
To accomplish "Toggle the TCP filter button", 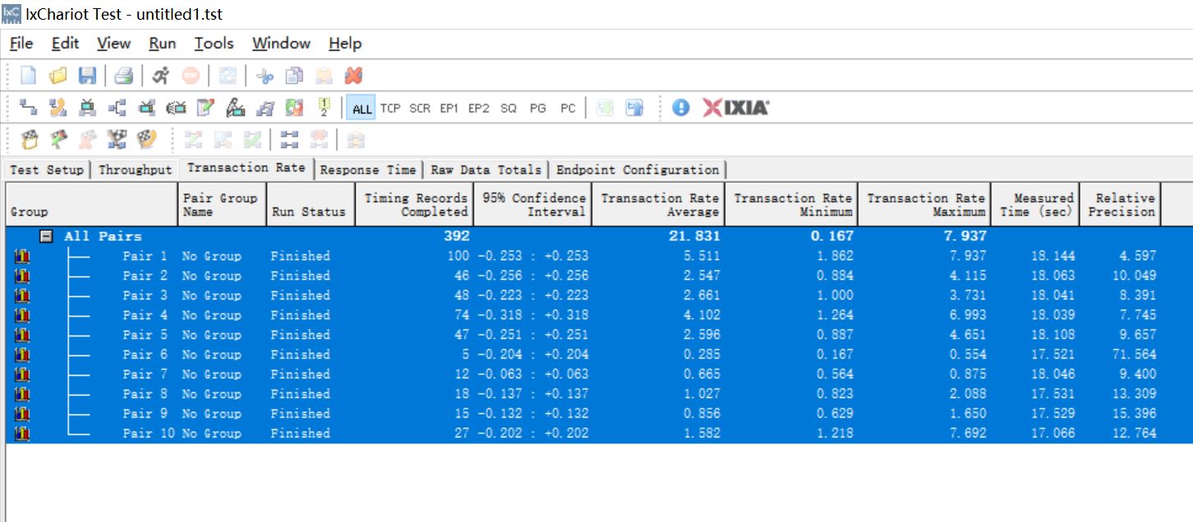I will click(x=390, y=108).
